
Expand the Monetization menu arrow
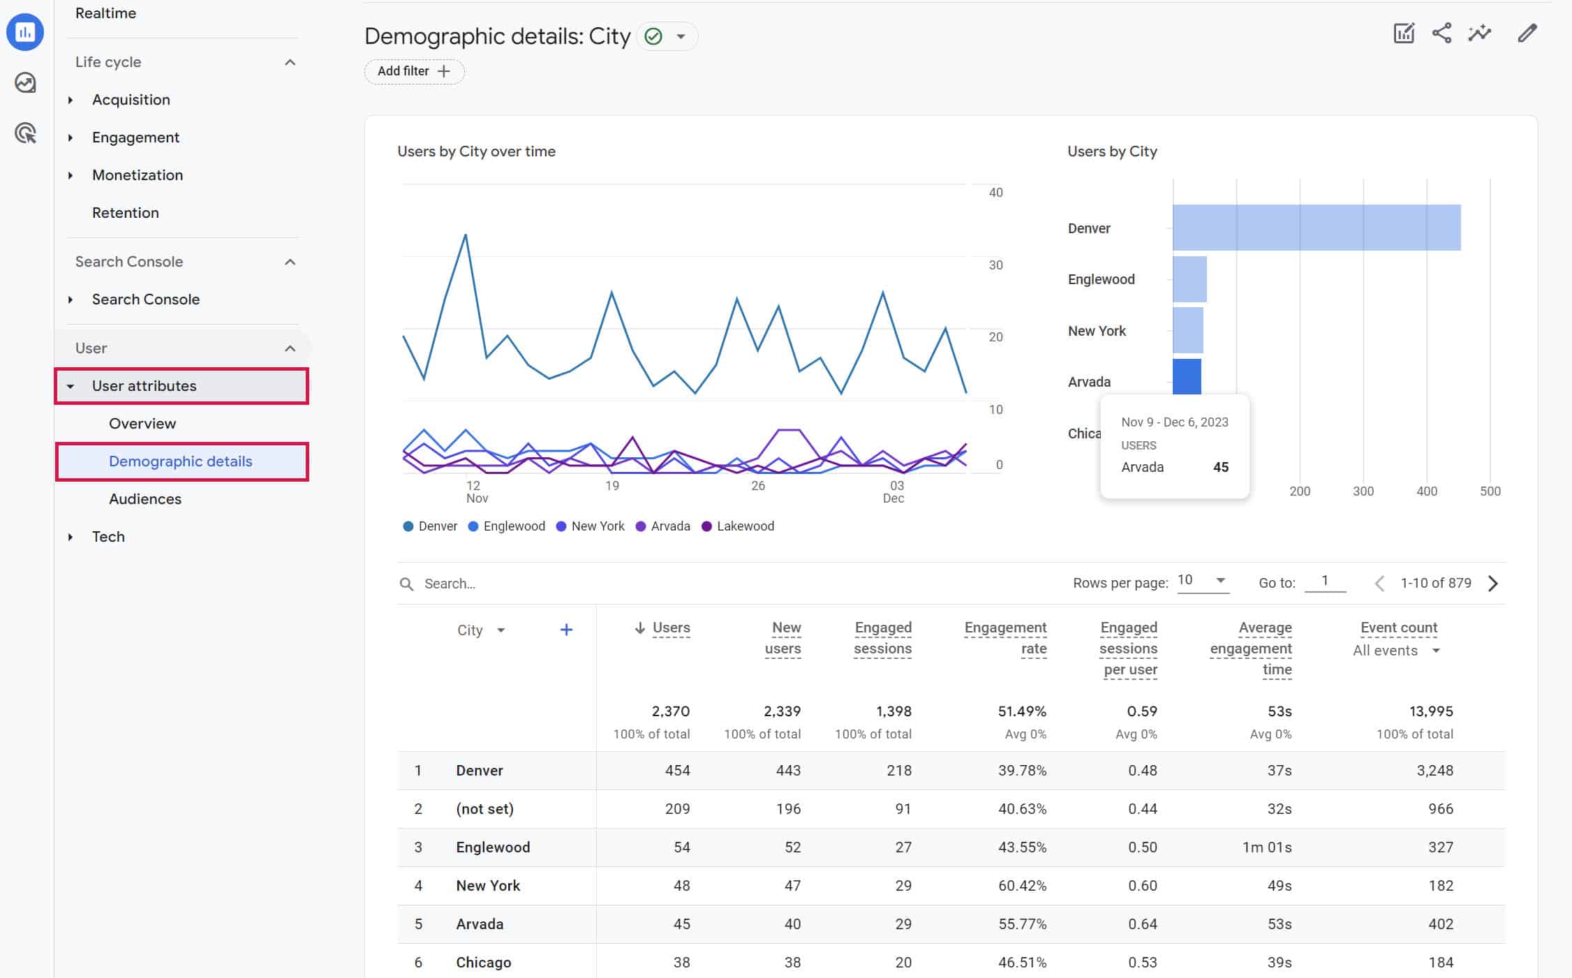pos(71,176)
